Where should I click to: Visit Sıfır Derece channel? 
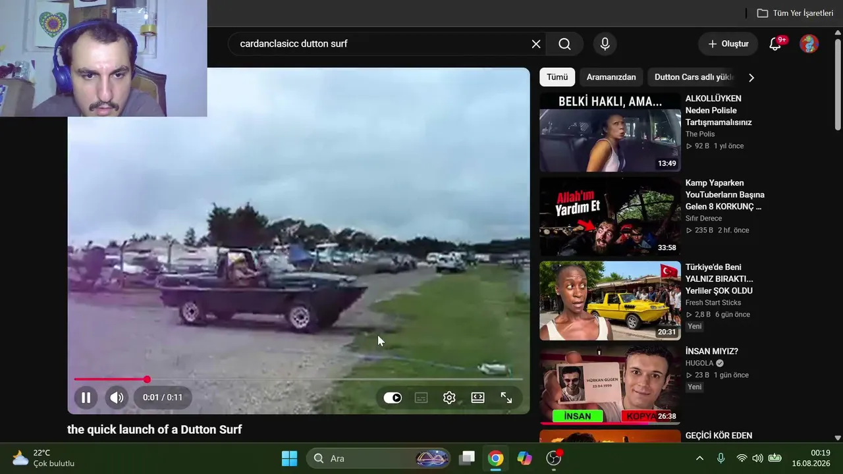click(x=704, y=219)
